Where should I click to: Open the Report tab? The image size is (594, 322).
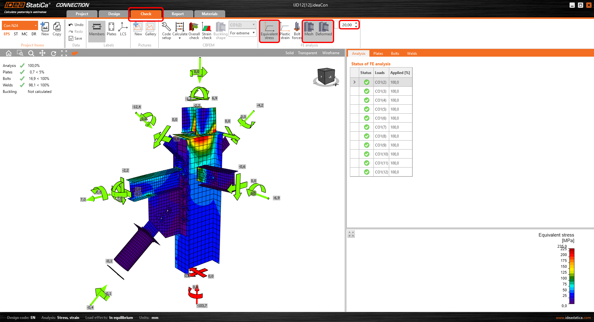tap(178, 14)
